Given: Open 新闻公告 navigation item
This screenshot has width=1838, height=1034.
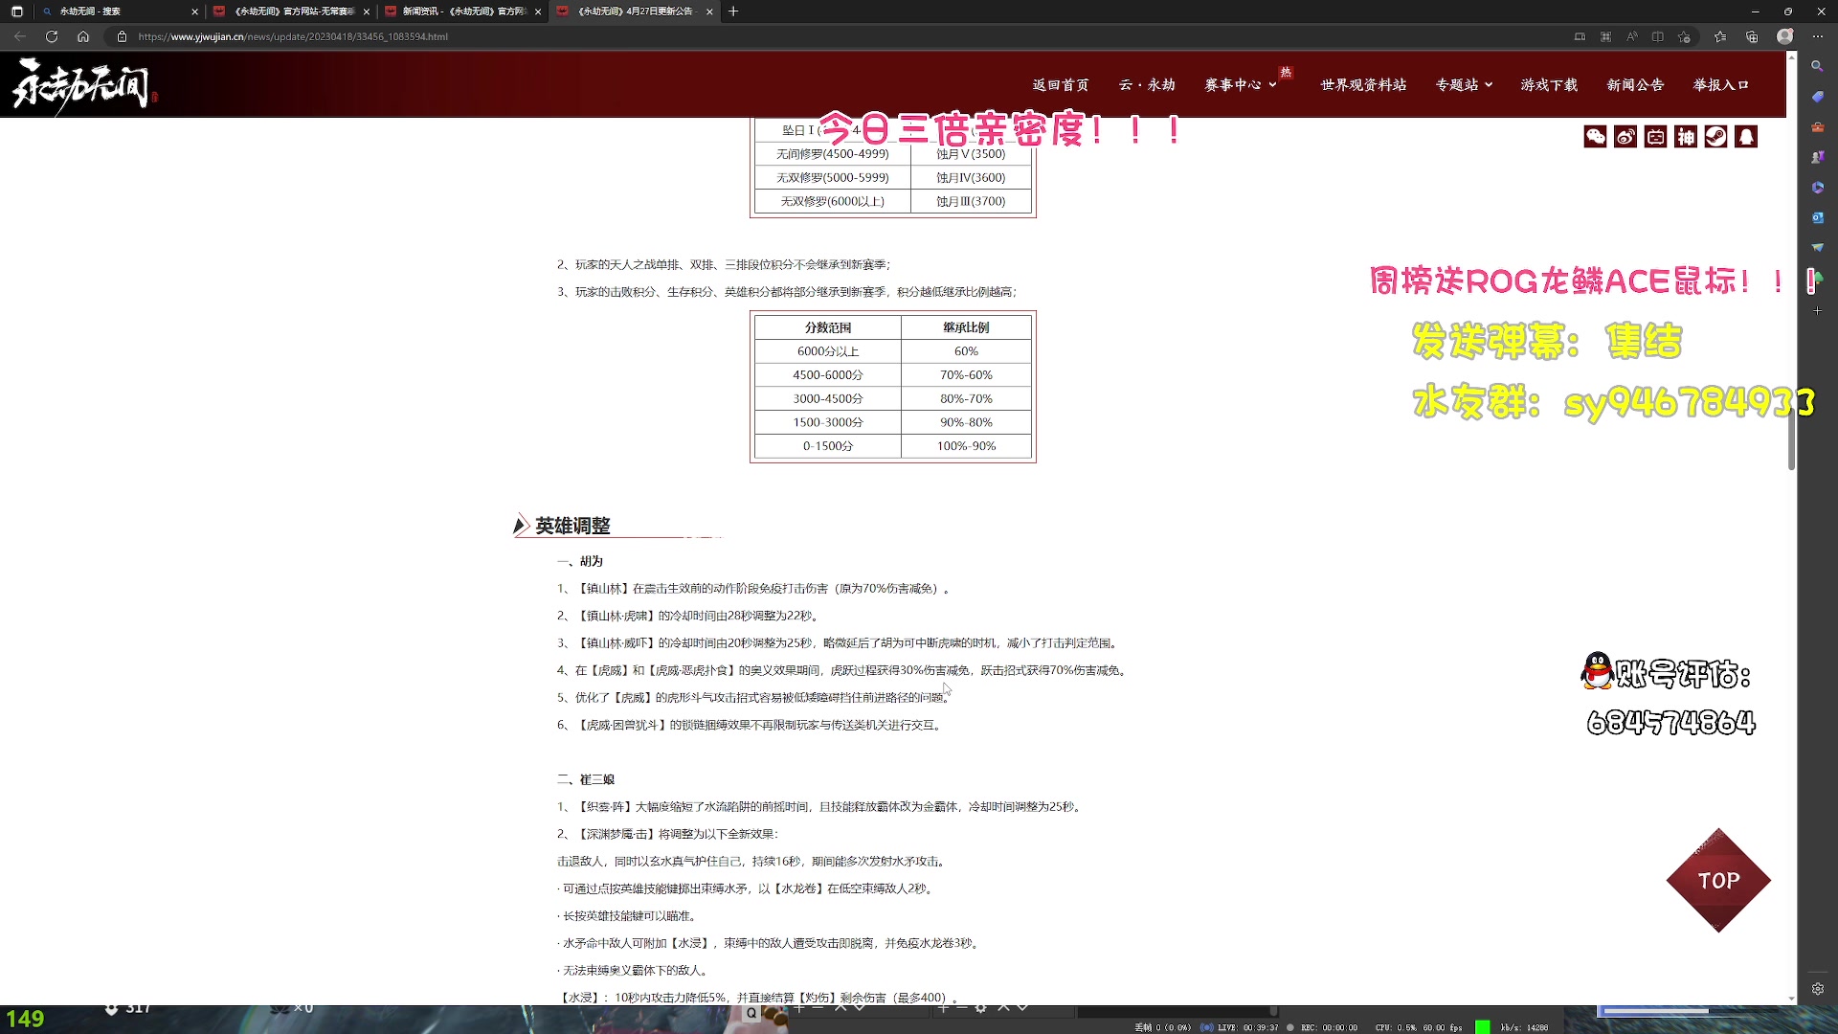Looking at the screenshot, I should [1635, 85].
